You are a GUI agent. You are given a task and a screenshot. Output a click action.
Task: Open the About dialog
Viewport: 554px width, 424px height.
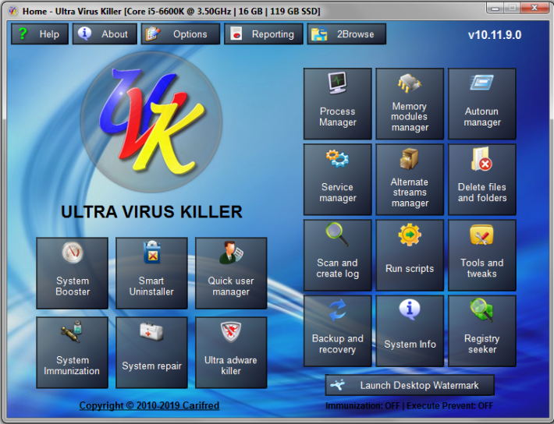[x=105, y=34]
